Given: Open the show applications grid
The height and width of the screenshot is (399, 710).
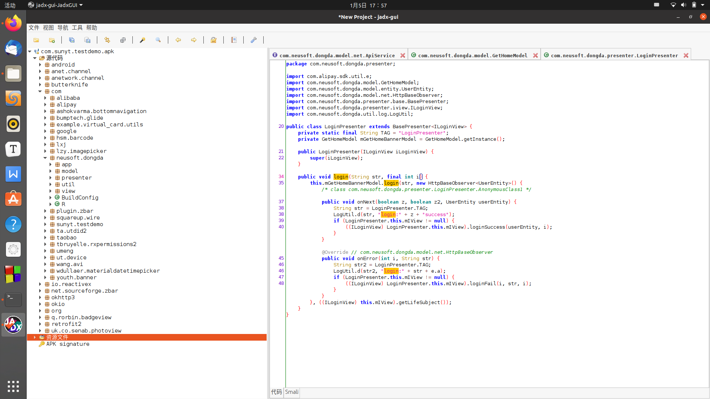Looking at the screenshot, I should click(x=13, y=386).
